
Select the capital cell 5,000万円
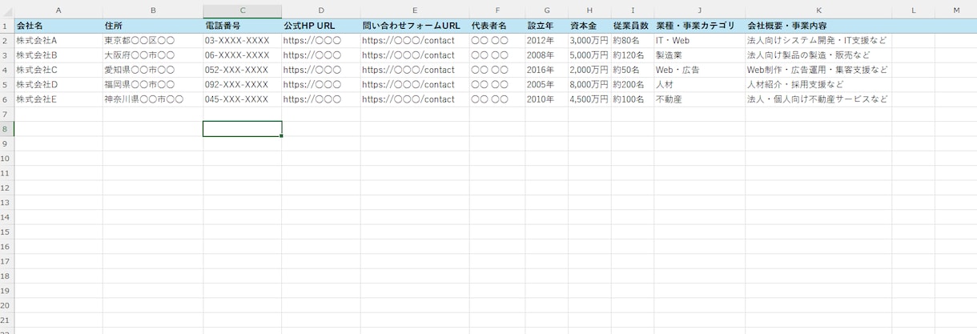[x=589, y=55]
